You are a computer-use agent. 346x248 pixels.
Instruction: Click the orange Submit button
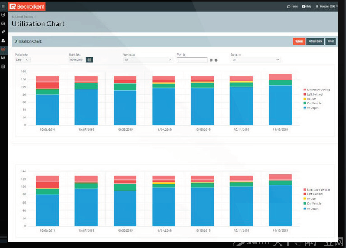click(x=299, y=41)
